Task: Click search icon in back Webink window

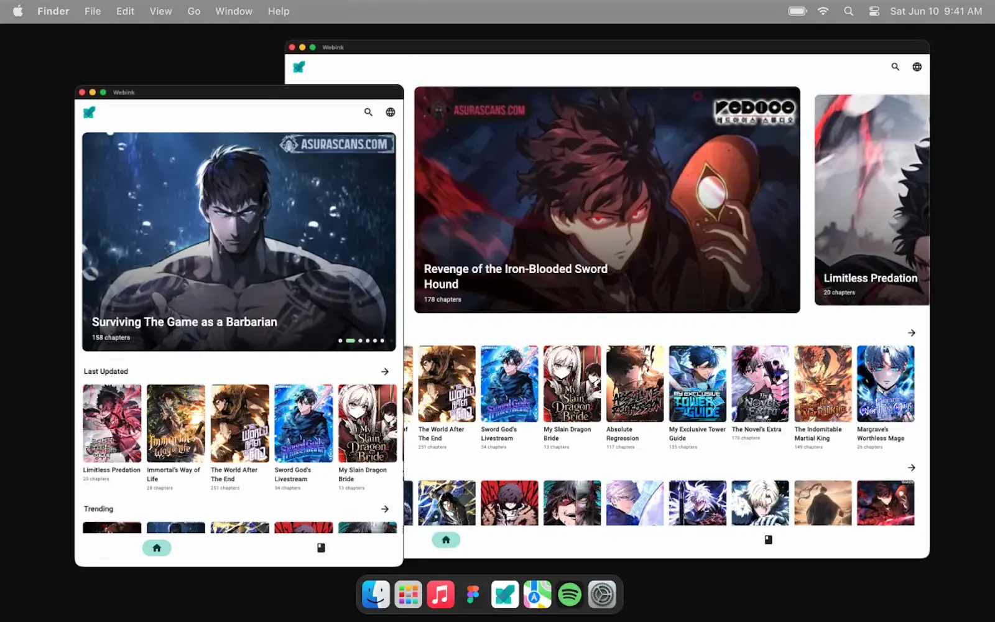Action: coord(895,67)
